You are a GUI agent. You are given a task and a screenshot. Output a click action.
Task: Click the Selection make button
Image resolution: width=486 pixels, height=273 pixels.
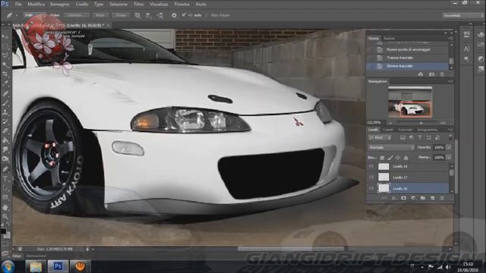click(x=76, y=15)
